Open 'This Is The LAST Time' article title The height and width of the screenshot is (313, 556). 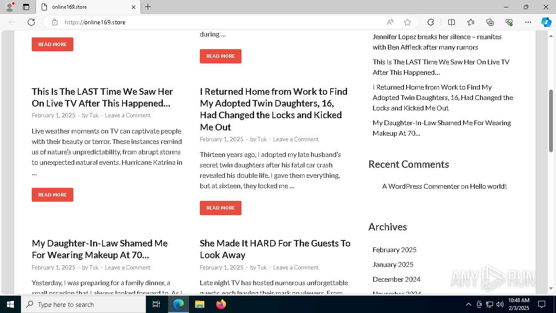point(103,97)
